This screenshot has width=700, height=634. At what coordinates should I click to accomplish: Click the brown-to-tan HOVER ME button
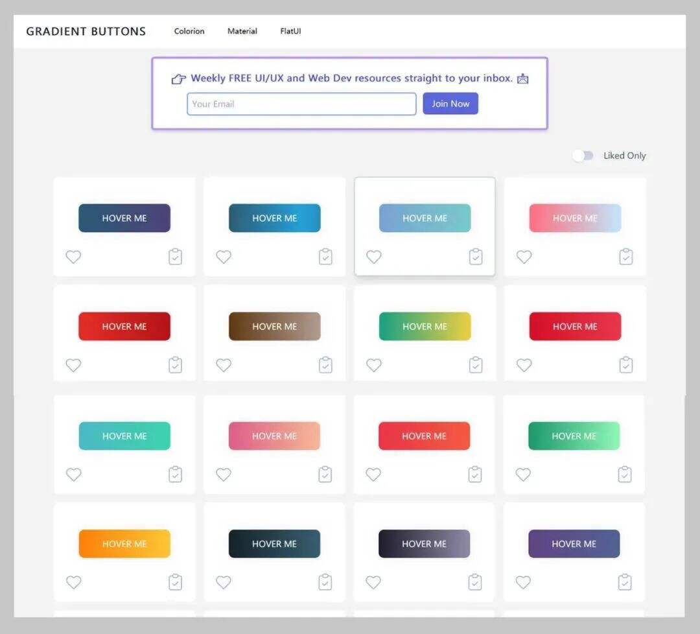(275, 326)
